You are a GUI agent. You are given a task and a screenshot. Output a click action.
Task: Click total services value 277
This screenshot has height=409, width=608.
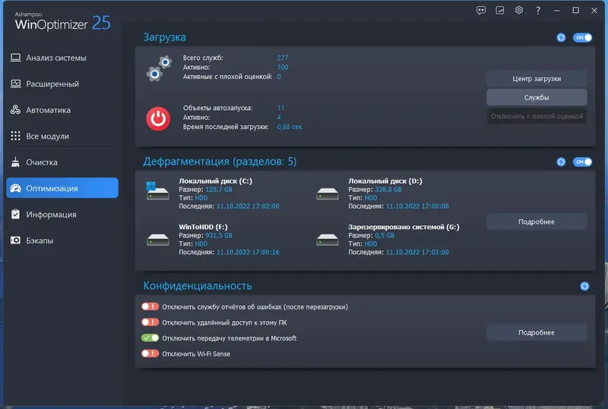283,58
